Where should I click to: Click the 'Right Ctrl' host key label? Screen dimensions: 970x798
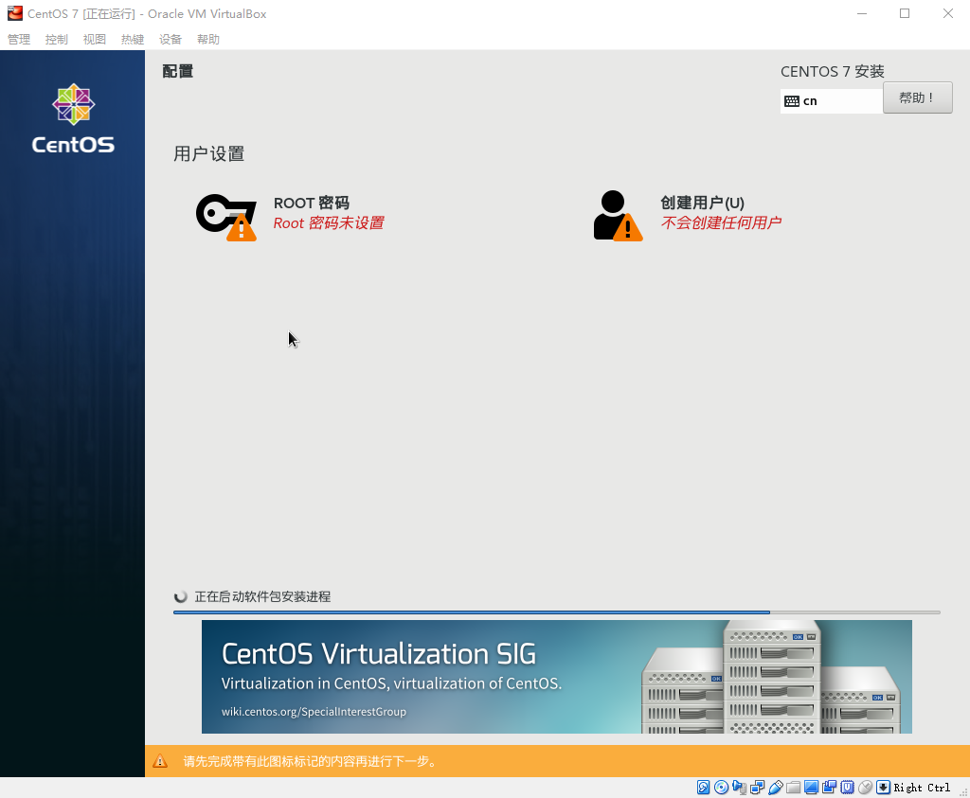pos(922,788)
